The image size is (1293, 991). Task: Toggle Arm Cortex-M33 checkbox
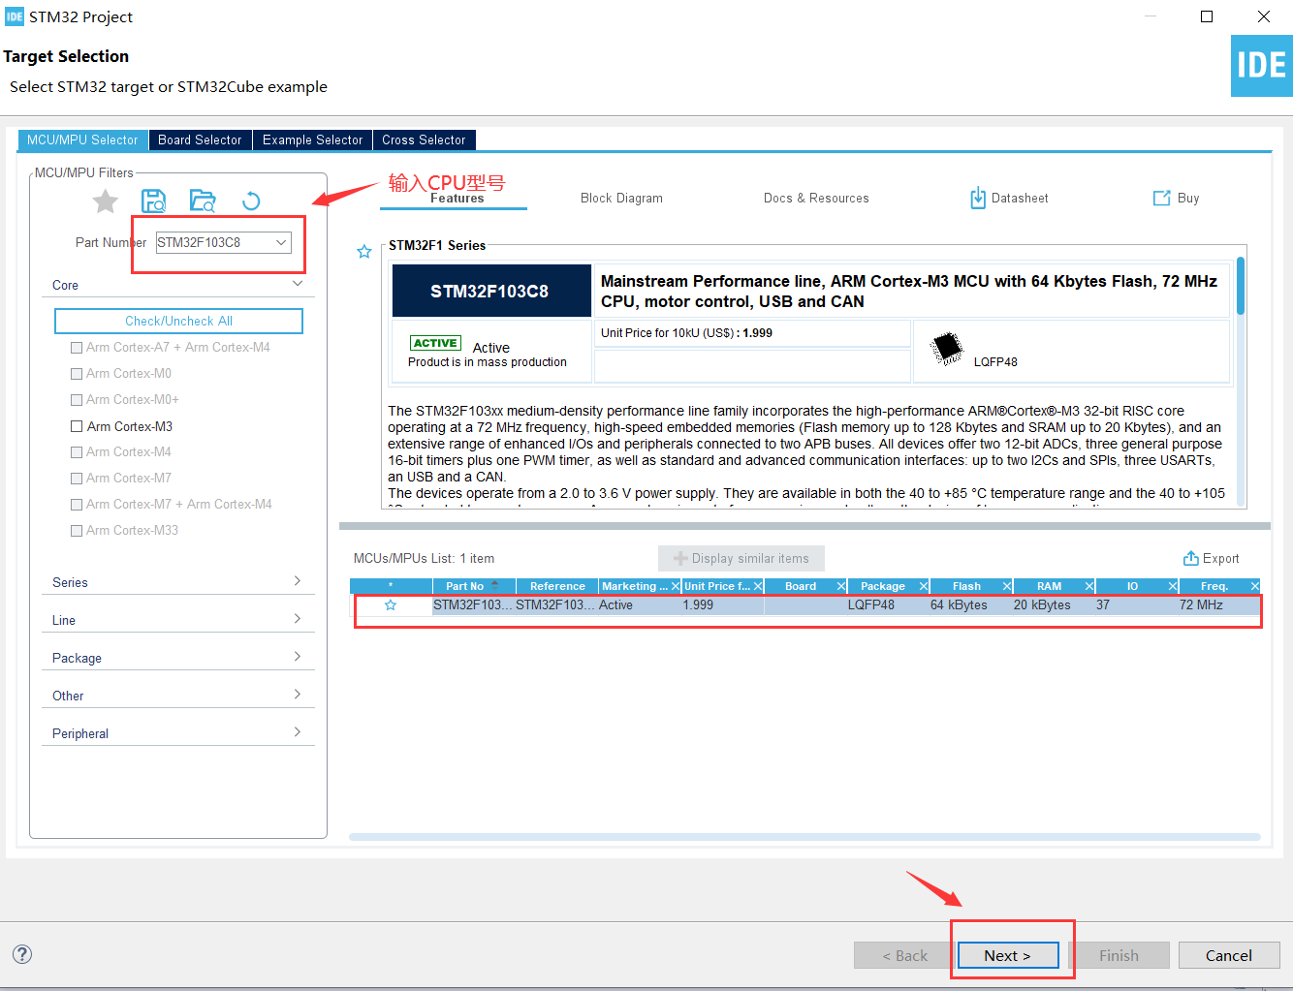77,531
